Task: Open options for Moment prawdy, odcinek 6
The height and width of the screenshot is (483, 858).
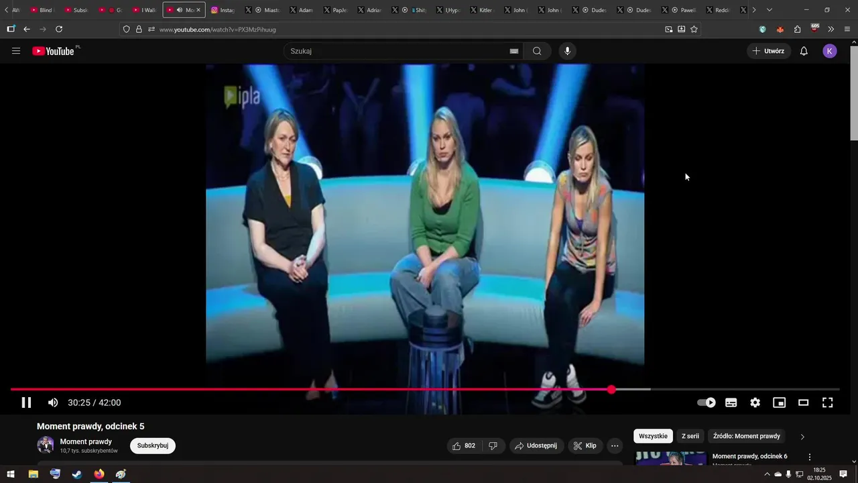Action: pyautogui.click(x=809, y=457)
